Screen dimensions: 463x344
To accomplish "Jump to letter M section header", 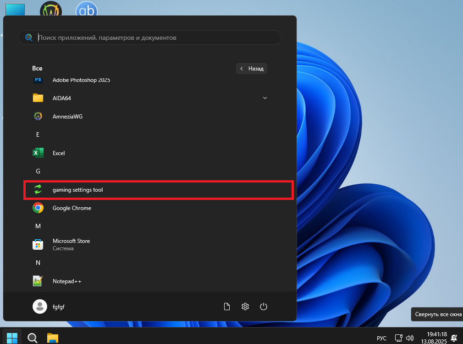I will [x=38, y=226].
